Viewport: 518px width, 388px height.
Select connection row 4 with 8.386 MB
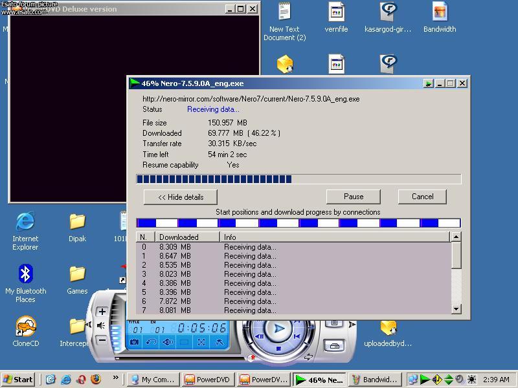click(294, 283)
